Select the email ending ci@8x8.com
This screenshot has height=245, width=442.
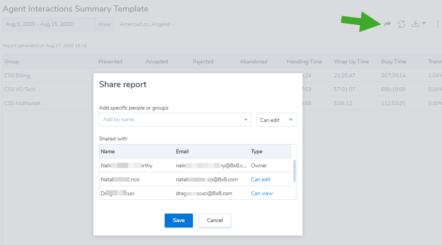pos(204,194)
